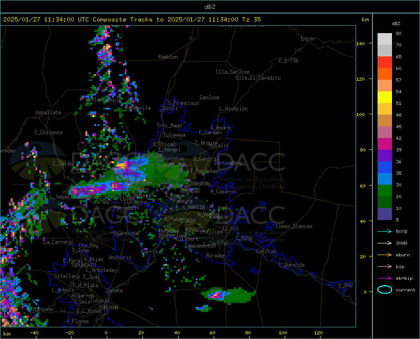Select the purple 39 dBZ color swatch
This screenshot has width=420, height=339.
(385, 155)
